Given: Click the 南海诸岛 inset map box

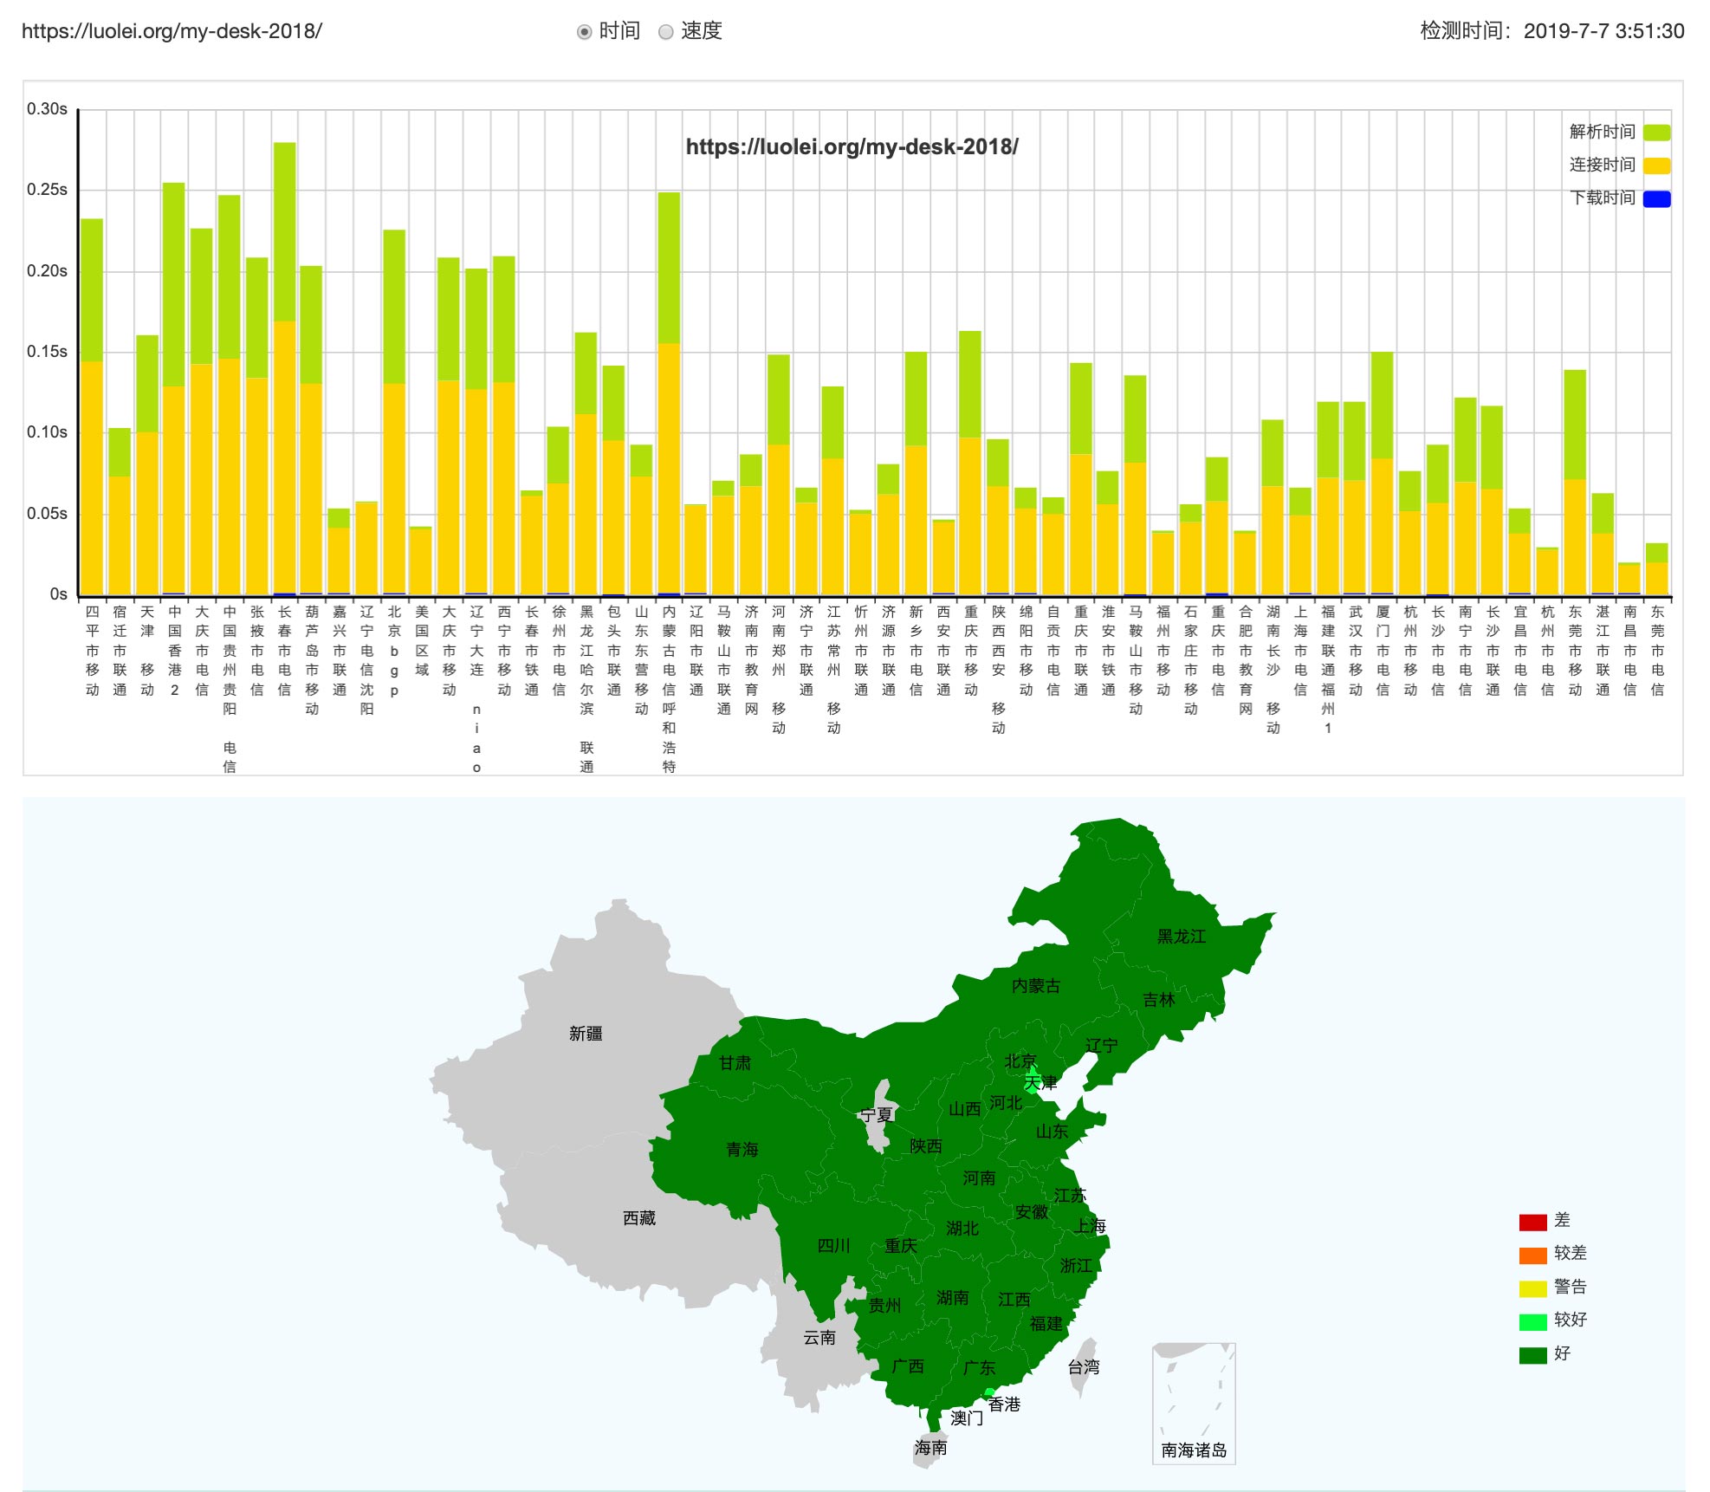Looking at the screenshot, I should click(1193, 1402).
